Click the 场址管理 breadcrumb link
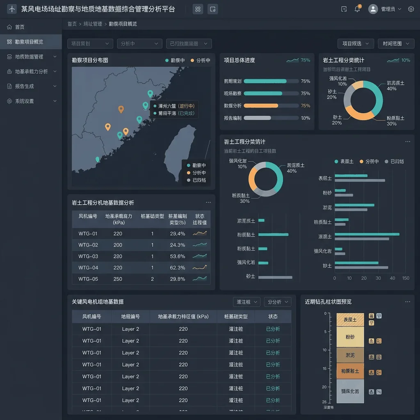 tap(93, 24)
